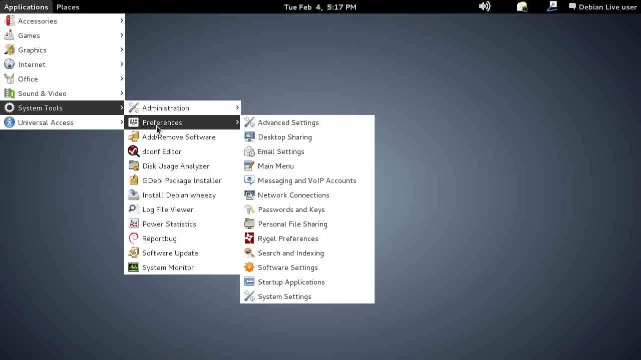The width and height of the screenshot is (641, 360).
Task: Choose Disk Usage Analyzer menu entry
Action: (x=182, y=166)
